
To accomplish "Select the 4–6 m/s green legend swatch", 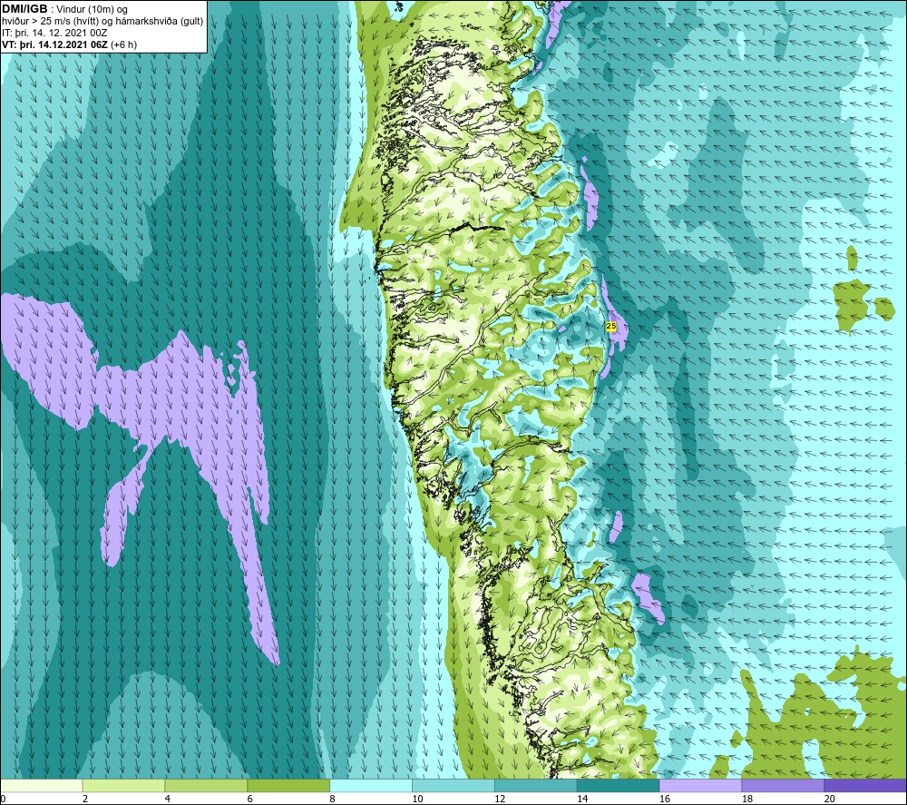I will point(206,785).
